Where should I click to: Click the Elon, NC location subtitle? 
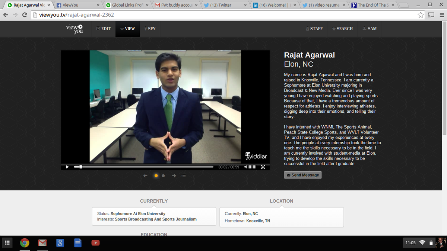point(299,64)
